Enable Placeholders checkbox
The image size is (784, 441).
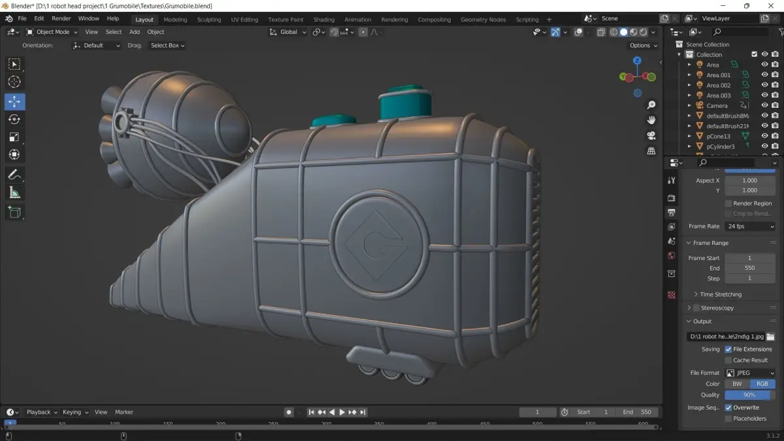click(x=728, y=418)
